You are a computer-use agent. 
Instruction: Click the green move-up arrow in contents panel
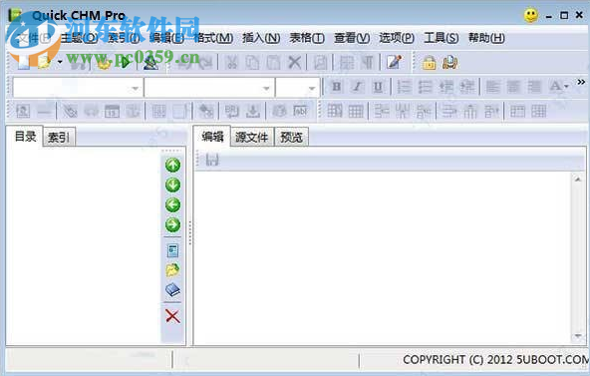click(172, 165)
